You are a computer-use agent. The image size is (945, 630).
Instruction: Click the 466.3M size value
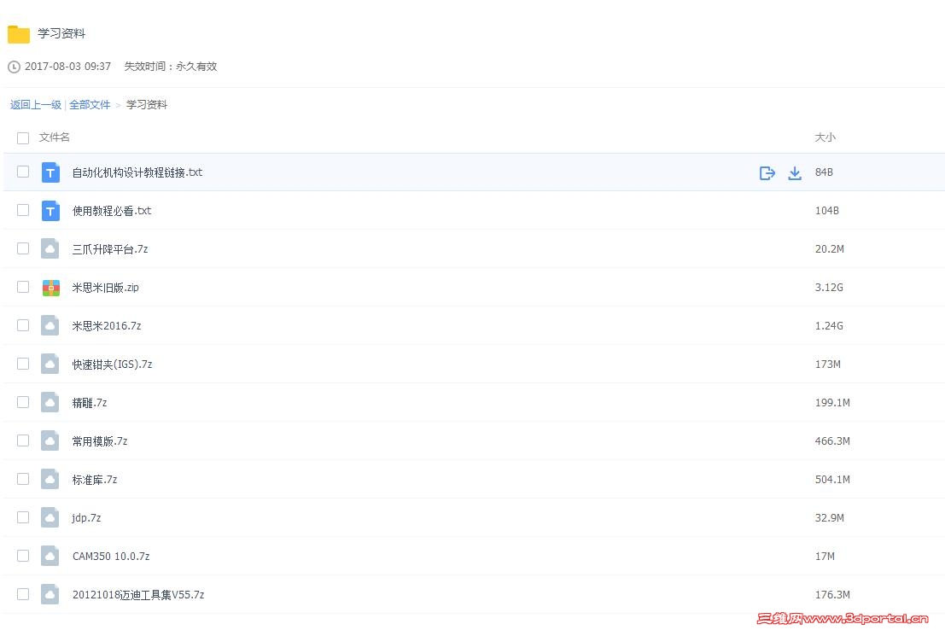pyautogui.click(x=832, y=441)
